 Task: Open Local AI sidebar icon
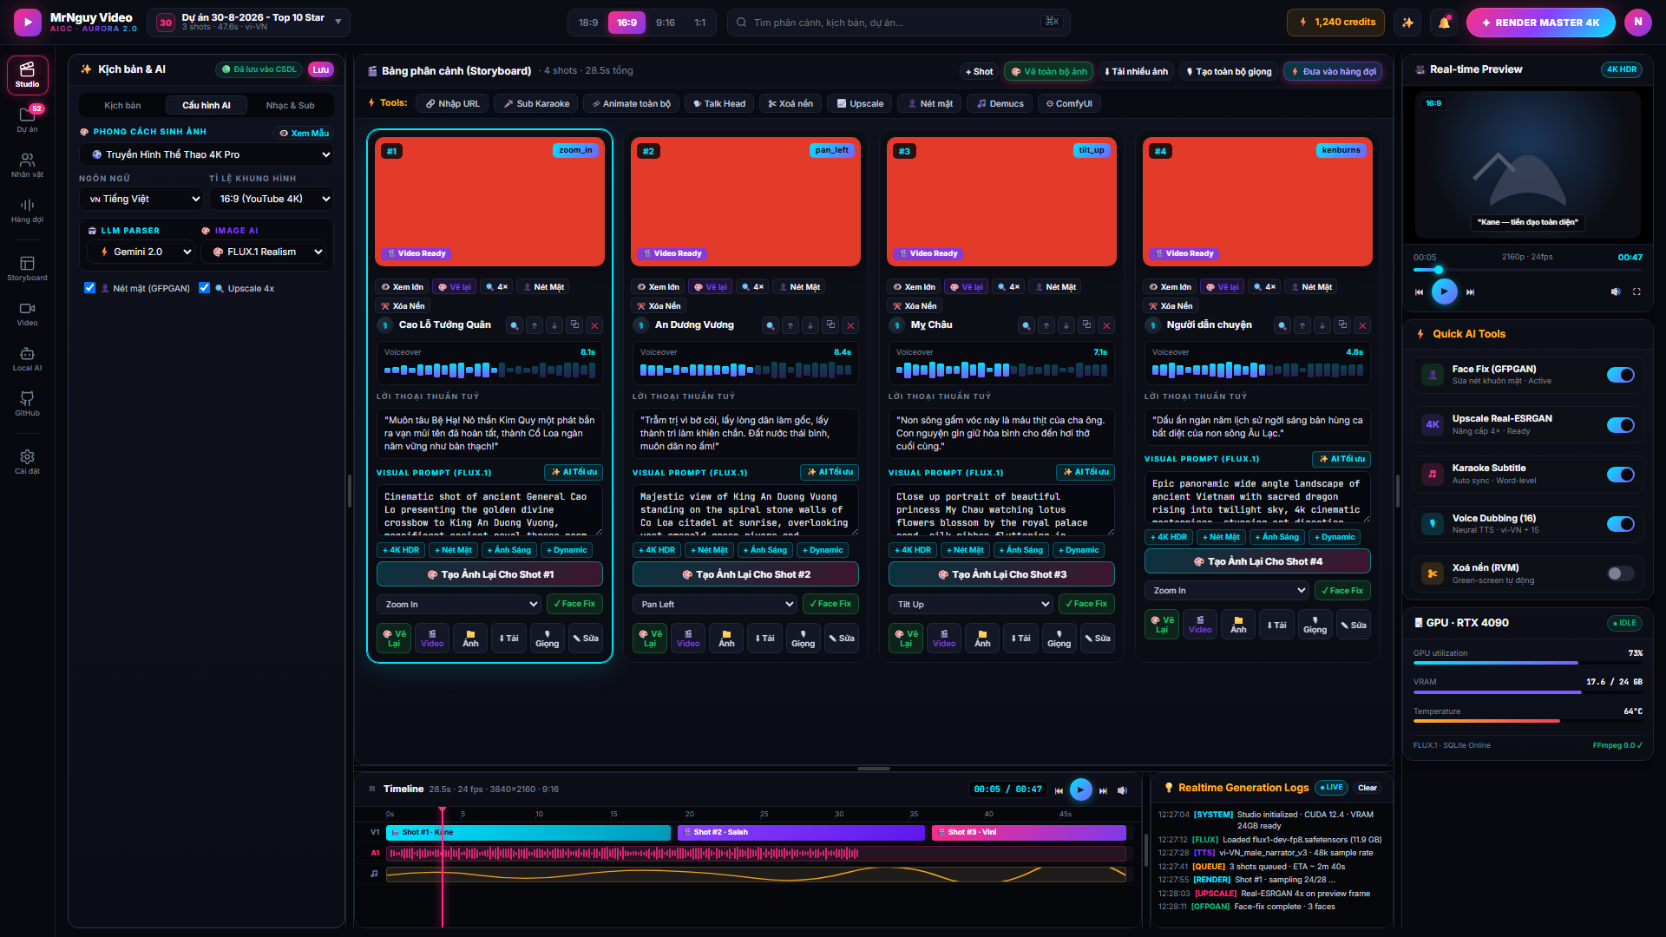27,359
